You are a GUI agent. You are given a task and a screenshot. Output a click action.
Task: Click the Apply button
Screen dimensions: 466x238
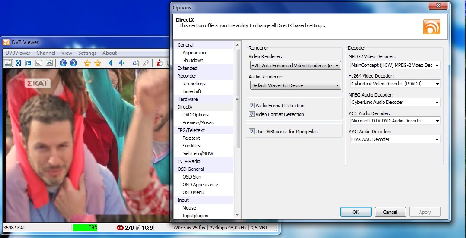click(x=425, y=212)
